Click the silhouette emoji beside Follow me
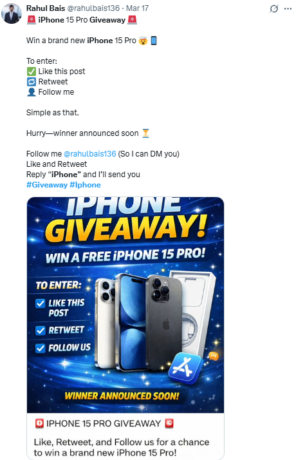 pyautogui.click(x=32, y=92)
